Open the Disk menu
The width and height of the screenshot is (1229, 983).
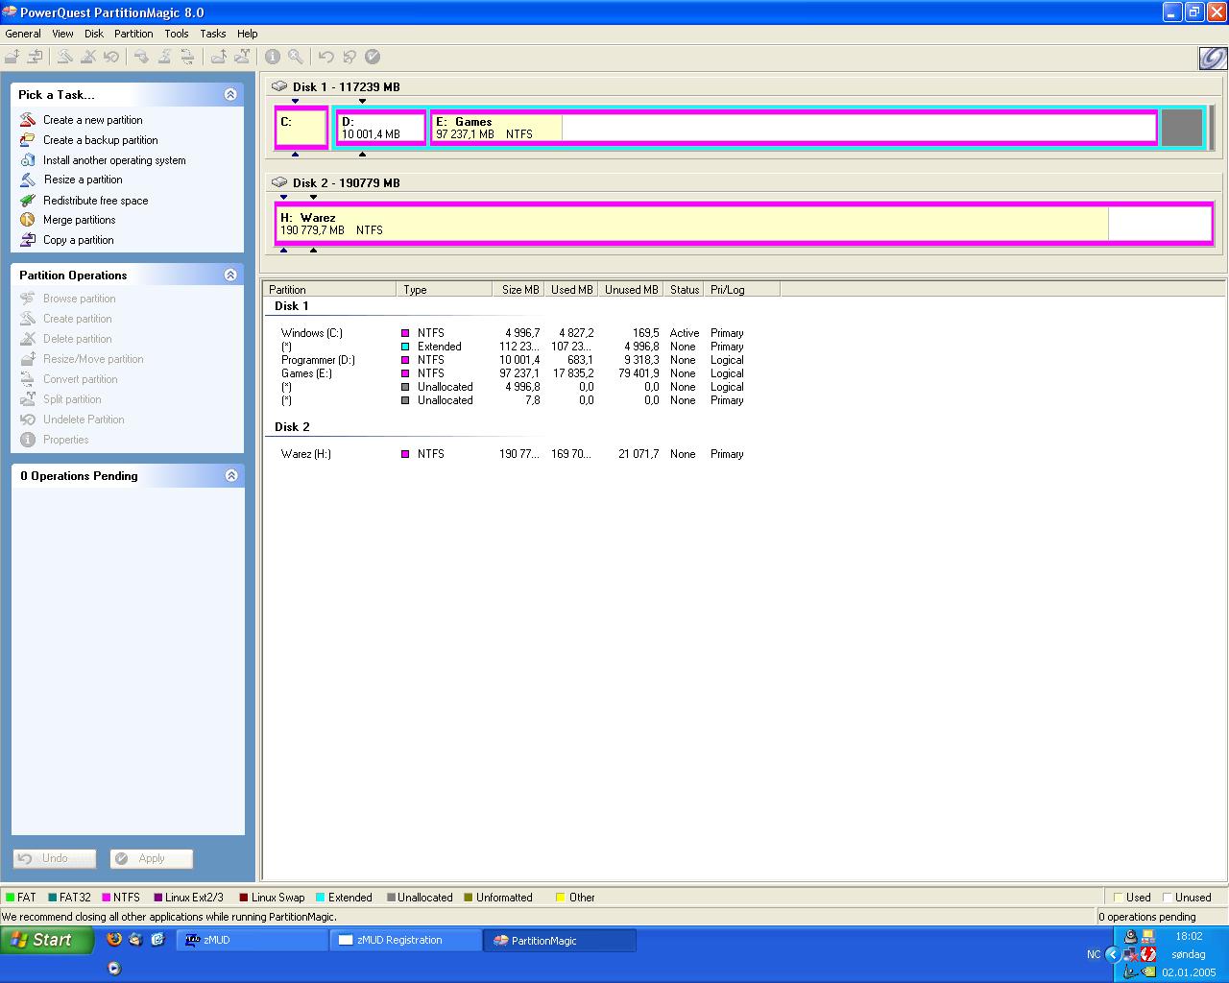tap(94, 34)
